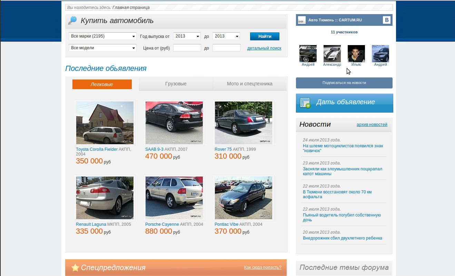Click the Найти search button
This screenshot has height=276, width=455.
pyautogui.click(x=265, y=36)
